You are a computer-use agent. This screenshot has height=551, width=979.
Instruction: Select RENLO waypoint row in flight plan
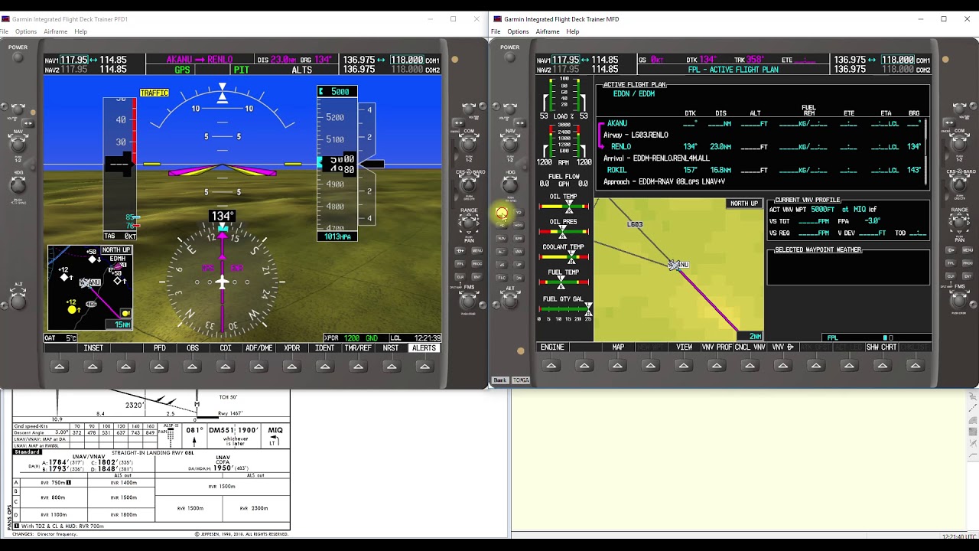(x=763, y=147)
